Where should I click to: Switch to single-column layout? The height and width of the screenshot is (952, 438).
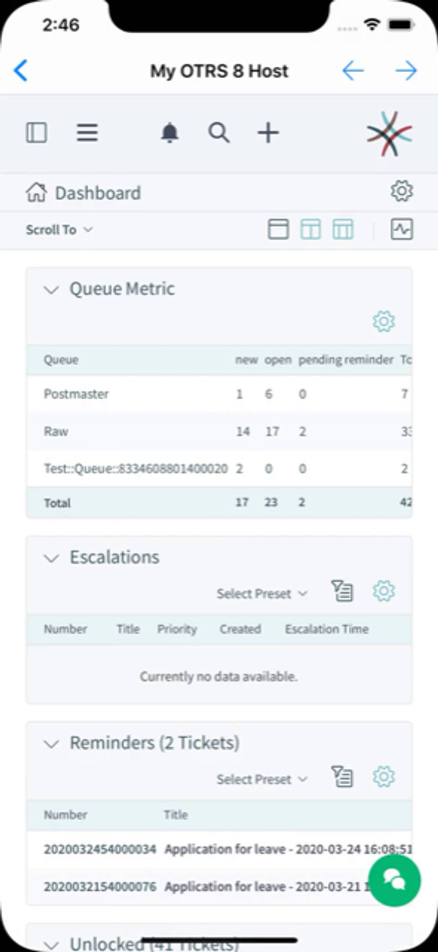[x=278, y=229]
